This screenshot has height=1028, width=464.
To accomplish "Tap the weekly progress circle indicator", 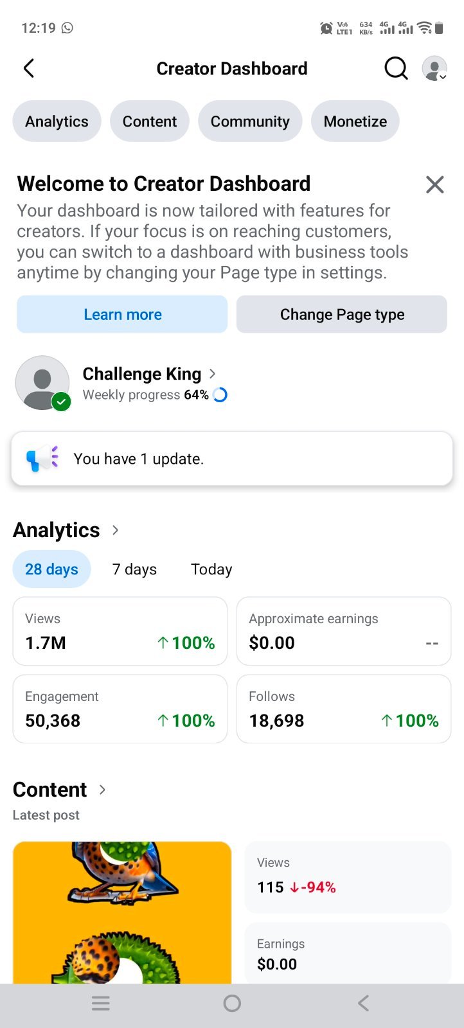I will click(220, 395).
